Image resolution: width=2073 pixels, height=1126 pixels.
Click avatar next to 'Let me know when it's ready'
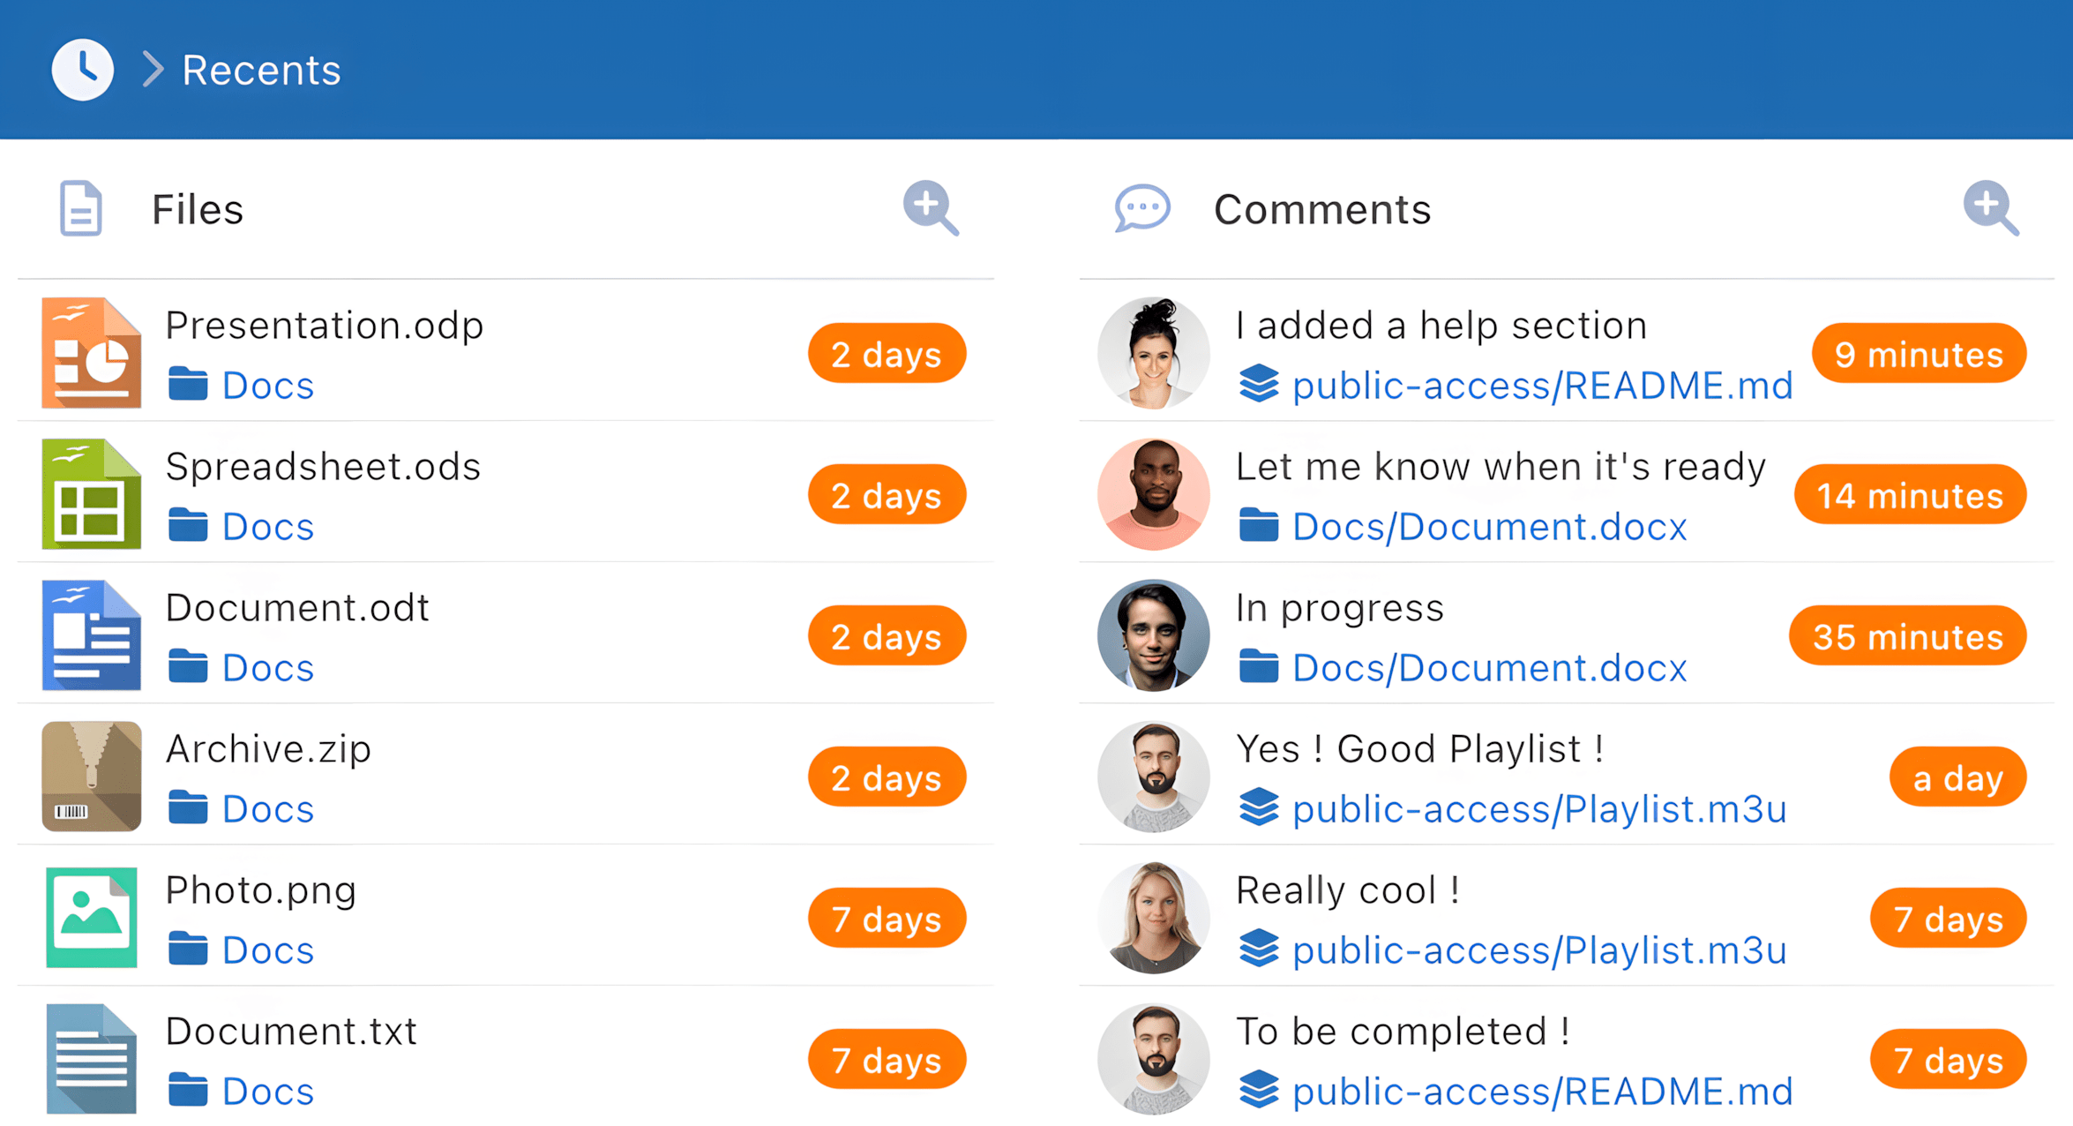tap(1153, 494)
